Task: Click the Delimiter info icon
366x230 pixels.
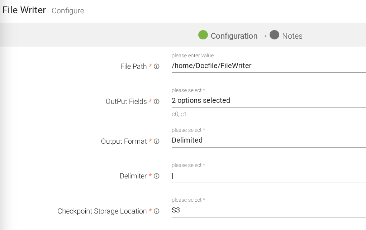Action: [157, 176]
